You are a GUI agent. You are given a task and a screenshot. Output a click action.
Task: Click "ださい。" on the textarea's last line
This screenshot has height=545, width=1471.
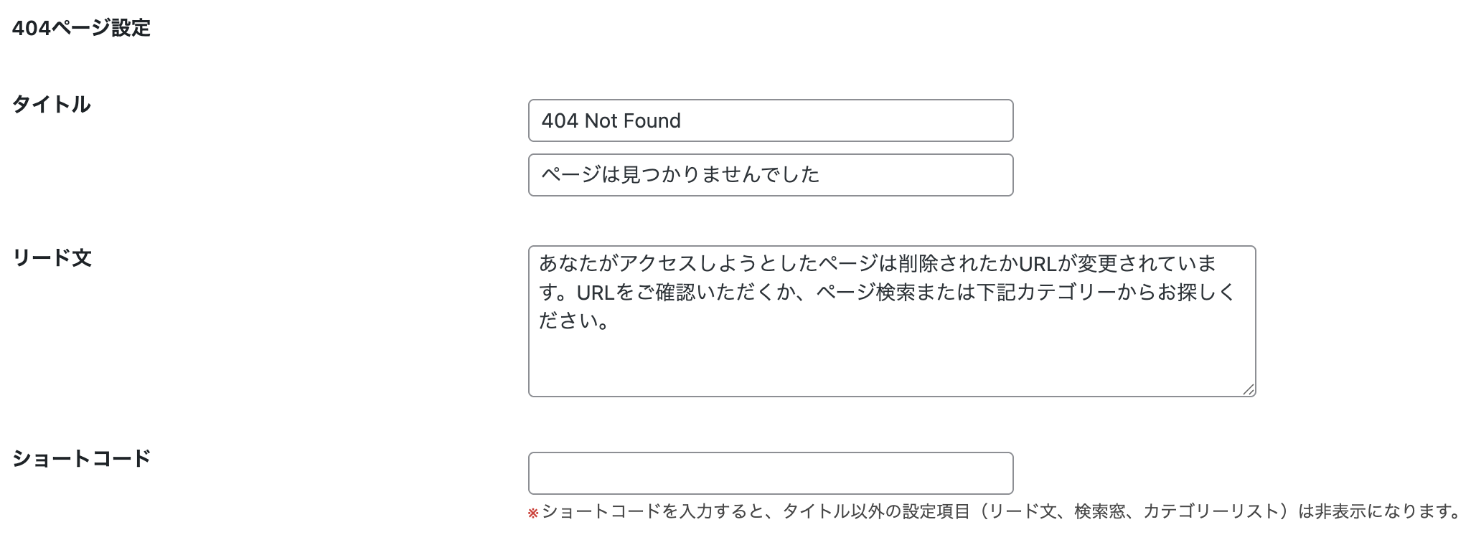574,321
